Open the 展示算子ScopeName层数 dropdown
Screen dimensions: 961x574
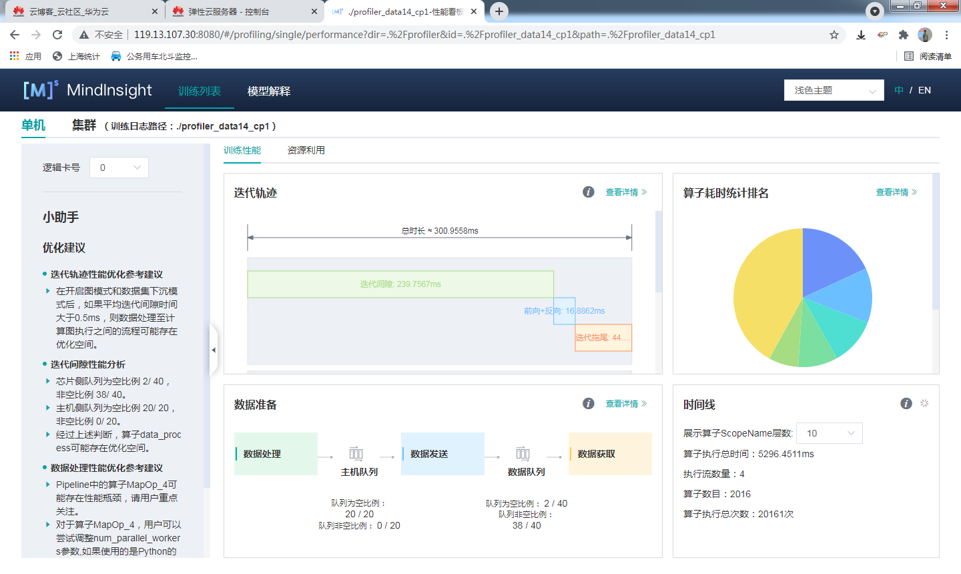coord(830,433)
